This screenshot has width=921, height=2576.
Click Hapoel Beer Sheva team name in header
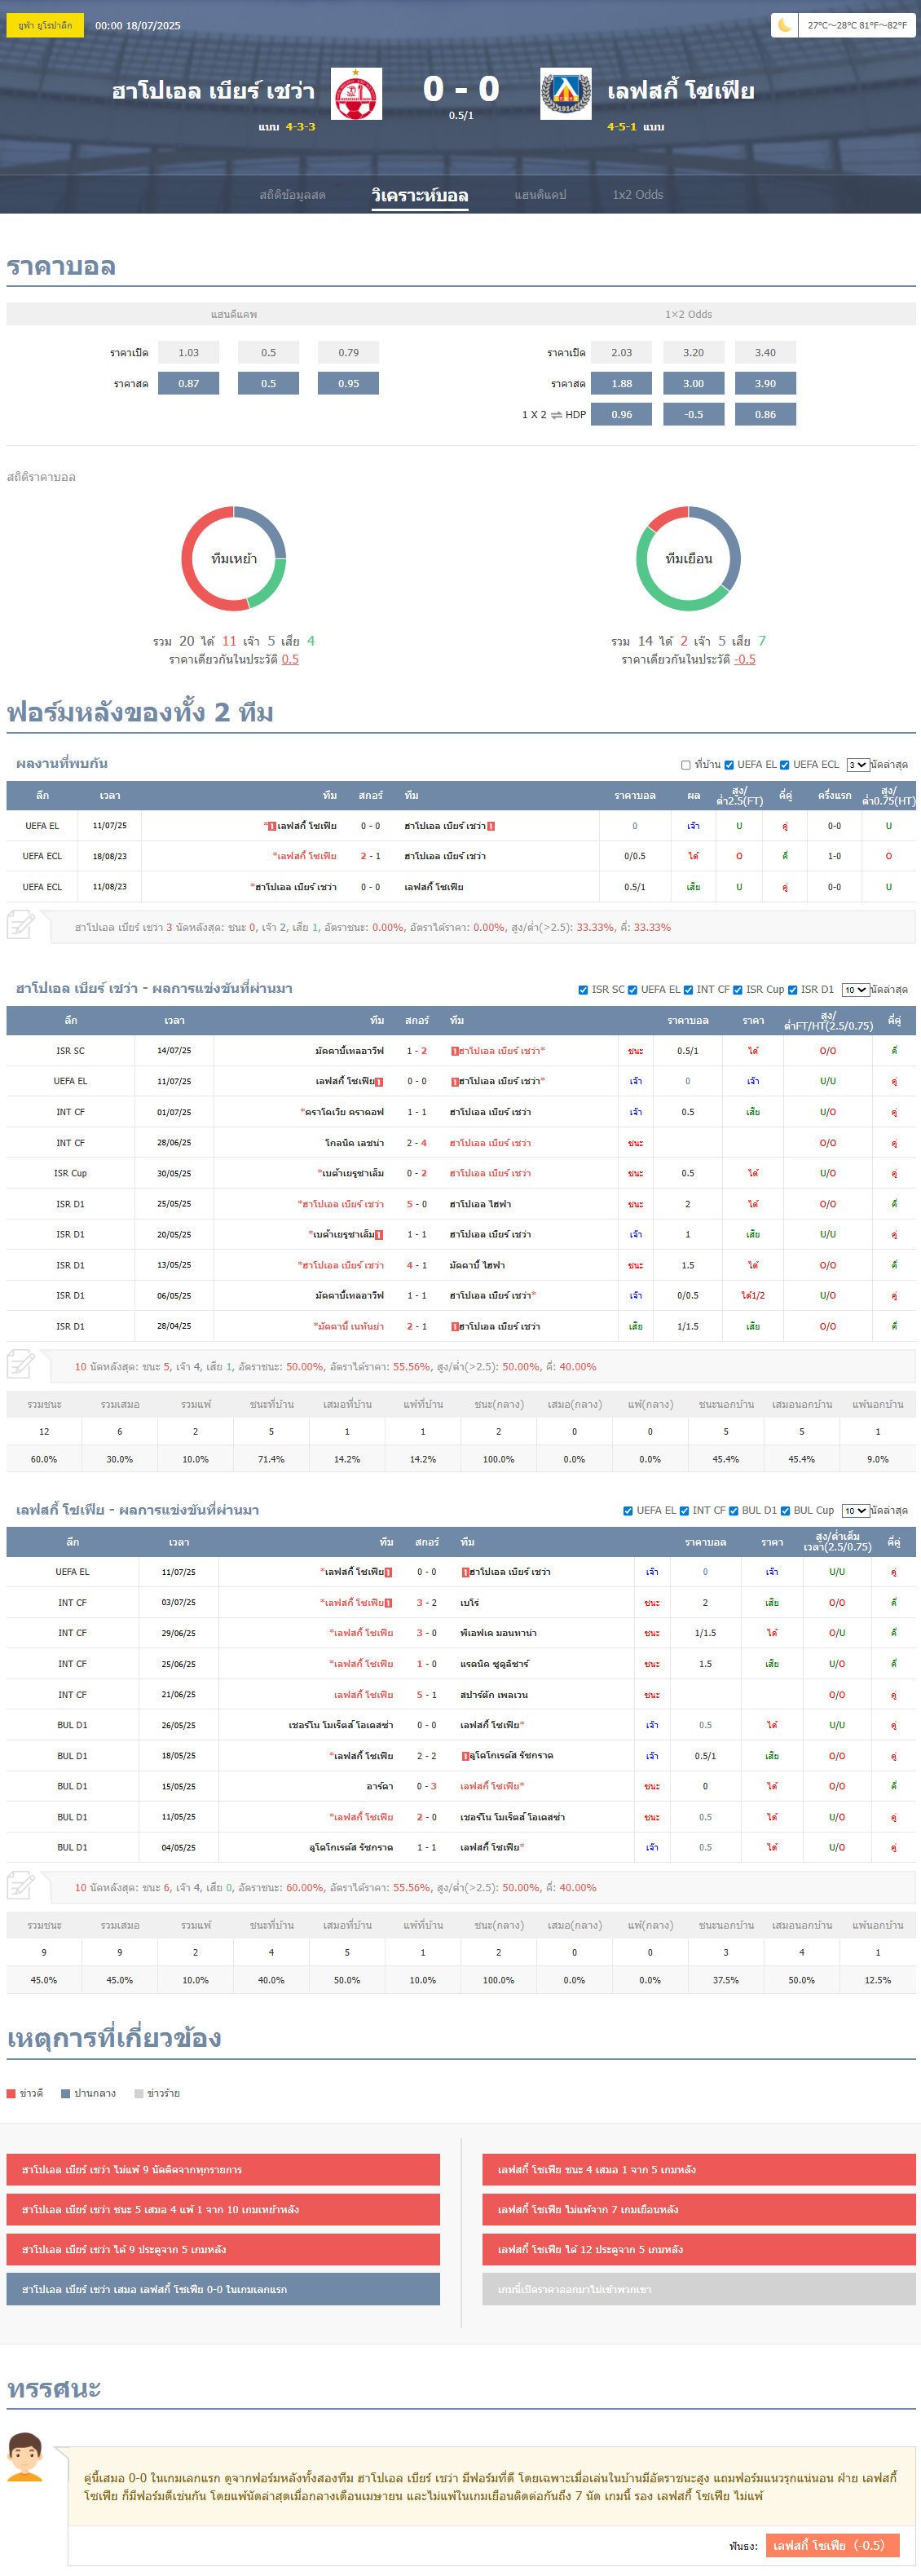[x=213, y=91]
